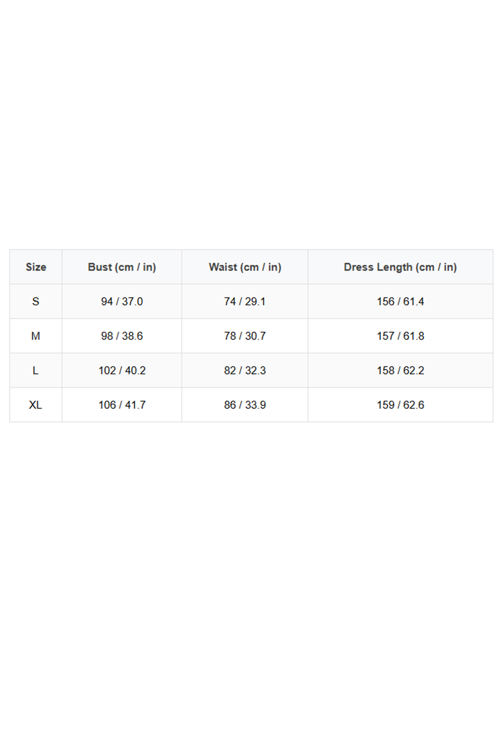Click the Waist (cm / in) header
Viewport: 502px width, 754px height.
coord(245,267)
